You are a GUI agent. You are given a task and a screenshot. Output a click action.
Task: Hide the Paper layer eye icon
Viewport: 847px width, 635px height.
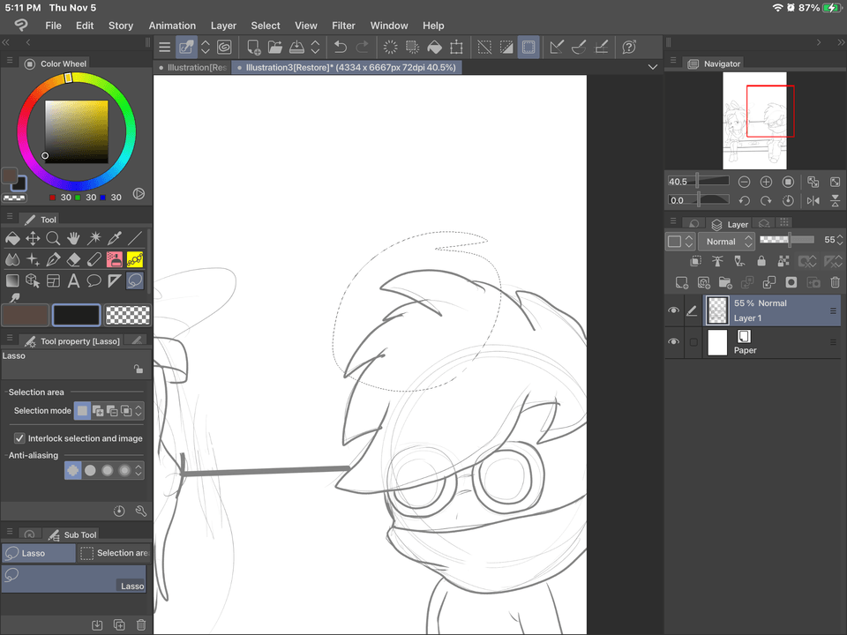[673, 342]
